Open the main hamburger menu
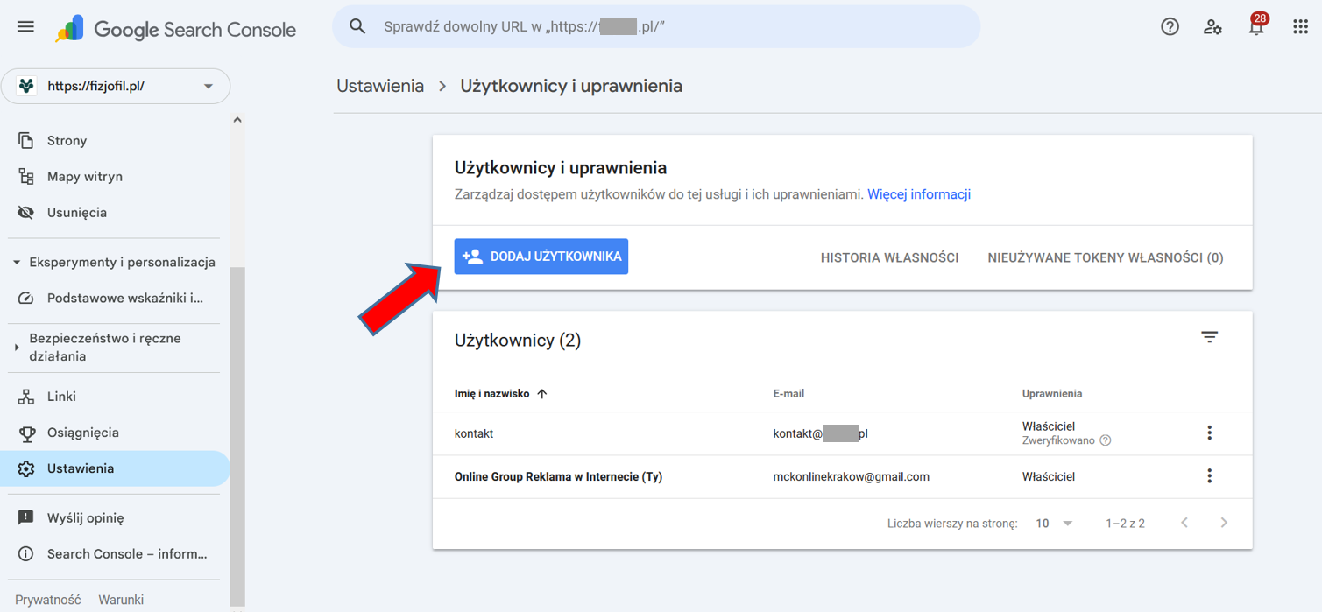Viewport: 1322px width, 612px height. click(x=25, y=27)
